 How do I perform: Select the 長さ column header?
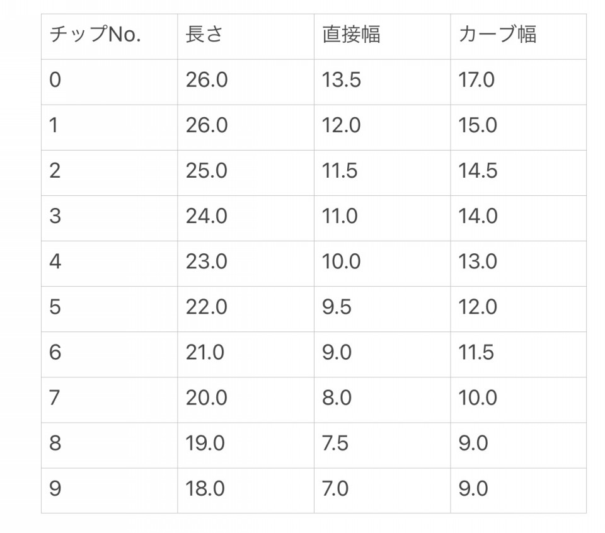pyautogui.click(x=246, y=37)
